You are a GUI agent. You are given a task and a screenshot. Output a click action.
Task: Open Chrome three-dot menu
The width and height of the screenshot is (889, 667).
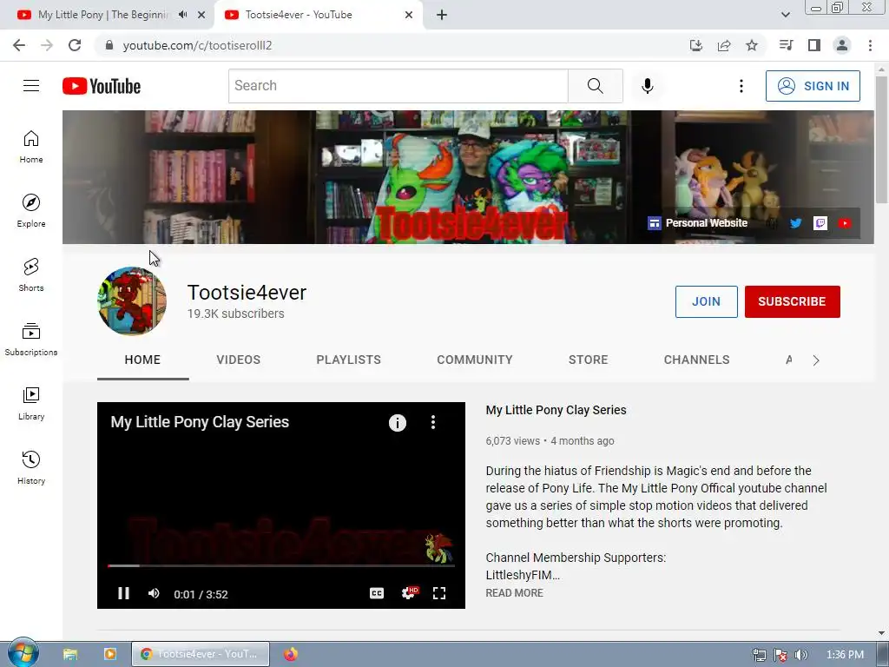pyautogui.click(x=870, y=45)
